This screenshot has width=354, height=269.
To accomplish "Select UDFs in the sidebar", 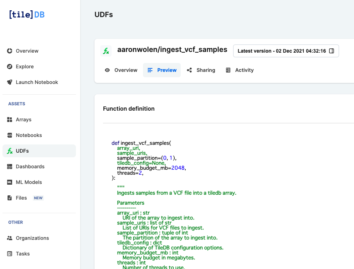I will (39, 151).
